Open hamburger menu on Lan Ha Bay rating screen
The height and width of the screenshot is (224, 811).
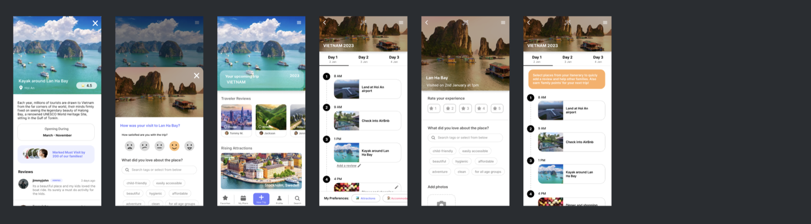click(503, 22)
